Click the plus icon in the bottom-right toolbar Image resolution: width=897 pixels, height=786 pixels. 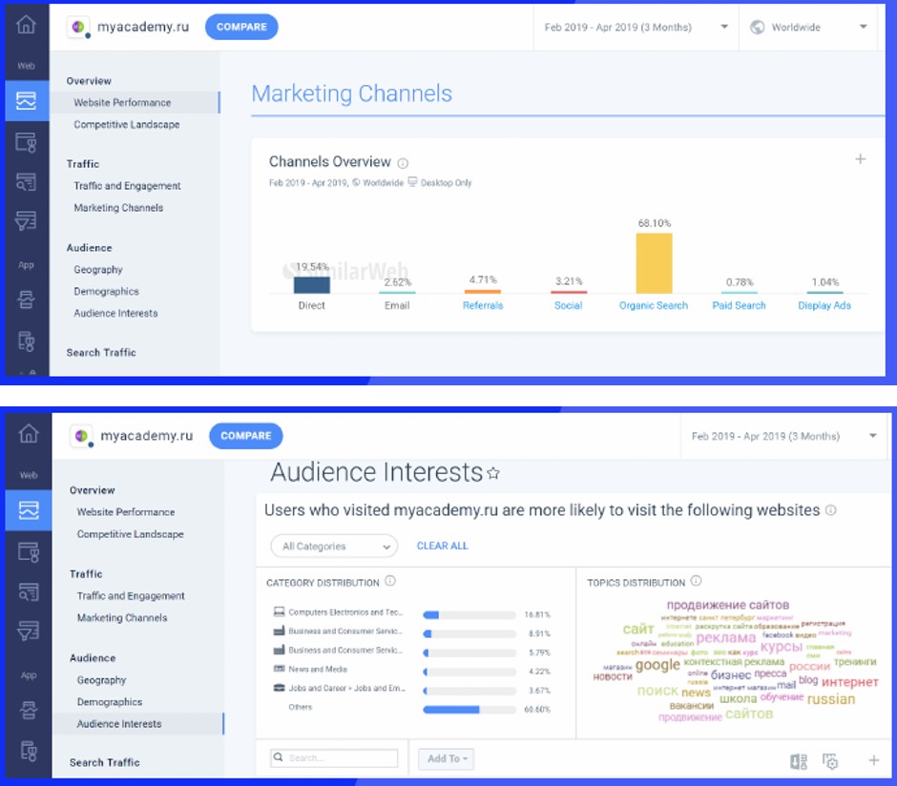point(873,760)
